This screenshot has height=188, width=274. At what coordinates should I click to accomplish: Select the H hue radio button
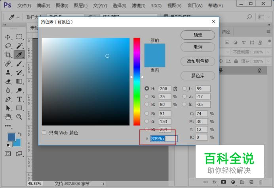click(147, 89)
